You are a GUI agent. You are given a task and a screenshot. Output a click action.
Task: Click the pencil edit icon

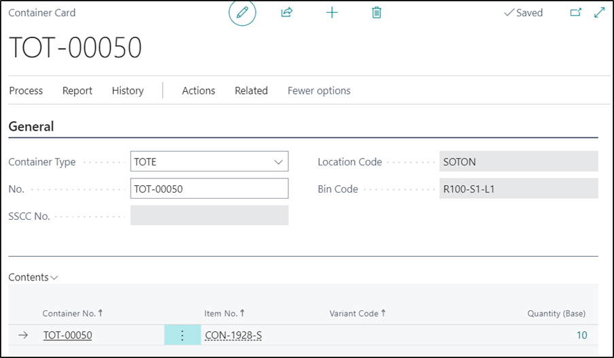tap(242, 13)
